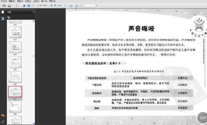The image size is (207, 125).
Task: Zoom in with the plus button
Action: (55, 5)
